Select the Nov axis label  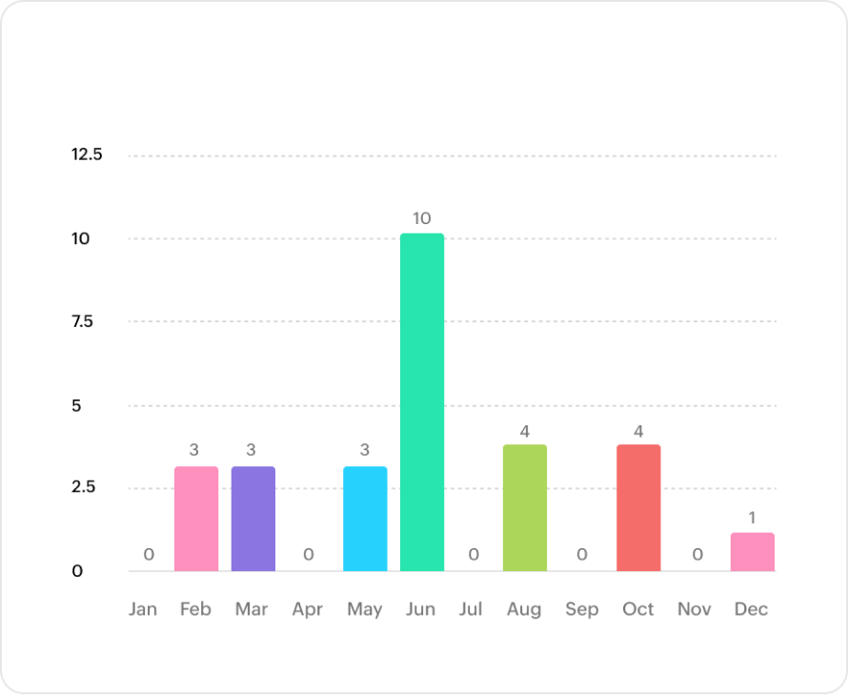point(695,609)
